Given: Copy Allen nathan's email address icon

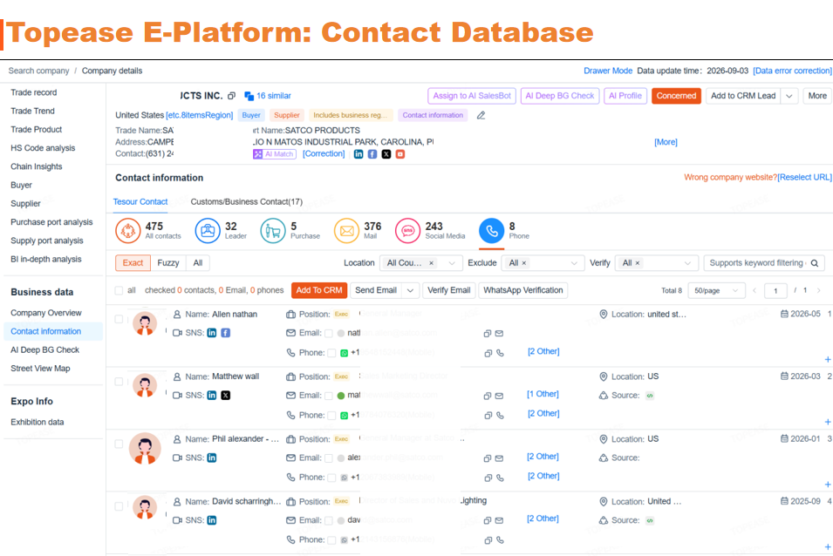Looking at the screenshot, I should coord(488,334).
